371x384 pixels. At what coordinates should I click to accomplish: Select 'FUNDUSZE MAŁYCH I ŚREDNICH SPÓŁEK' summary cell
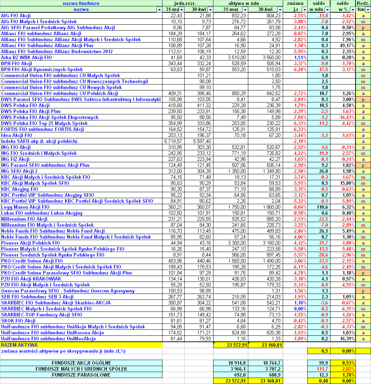(x=81, y=369)
